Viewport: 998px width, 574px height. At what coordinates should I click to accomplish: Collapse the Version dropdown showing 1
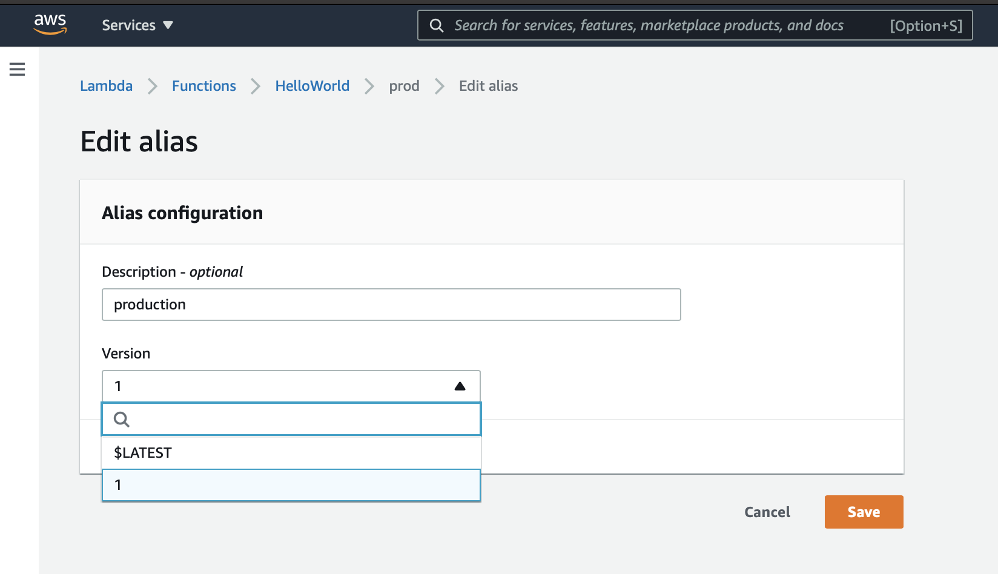pos(291,386)
